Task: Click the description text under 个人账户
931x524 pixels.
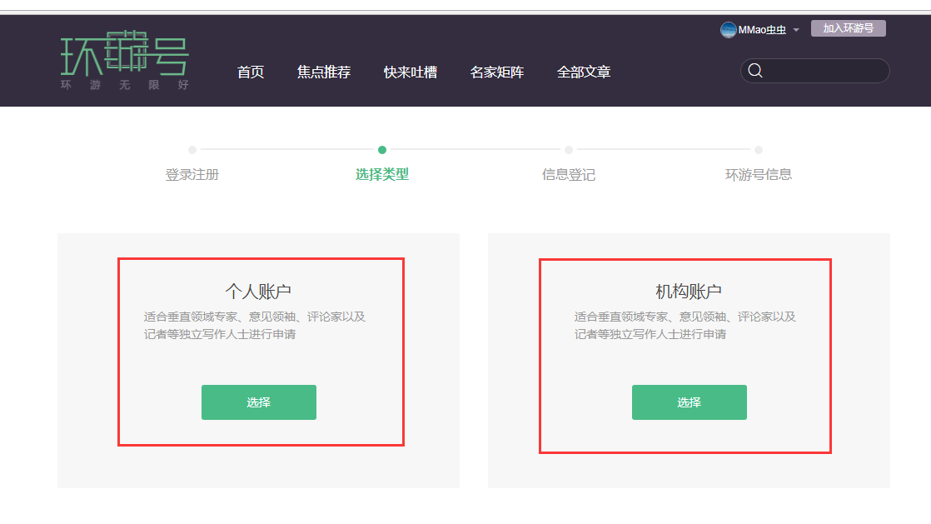Action: point(255,326)
